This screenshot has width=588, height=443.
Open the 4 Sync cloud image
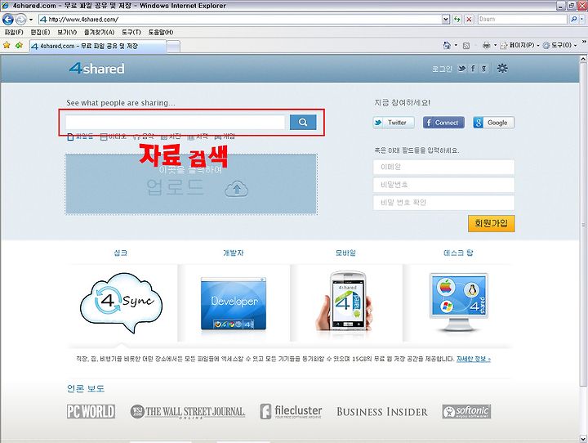121,302
